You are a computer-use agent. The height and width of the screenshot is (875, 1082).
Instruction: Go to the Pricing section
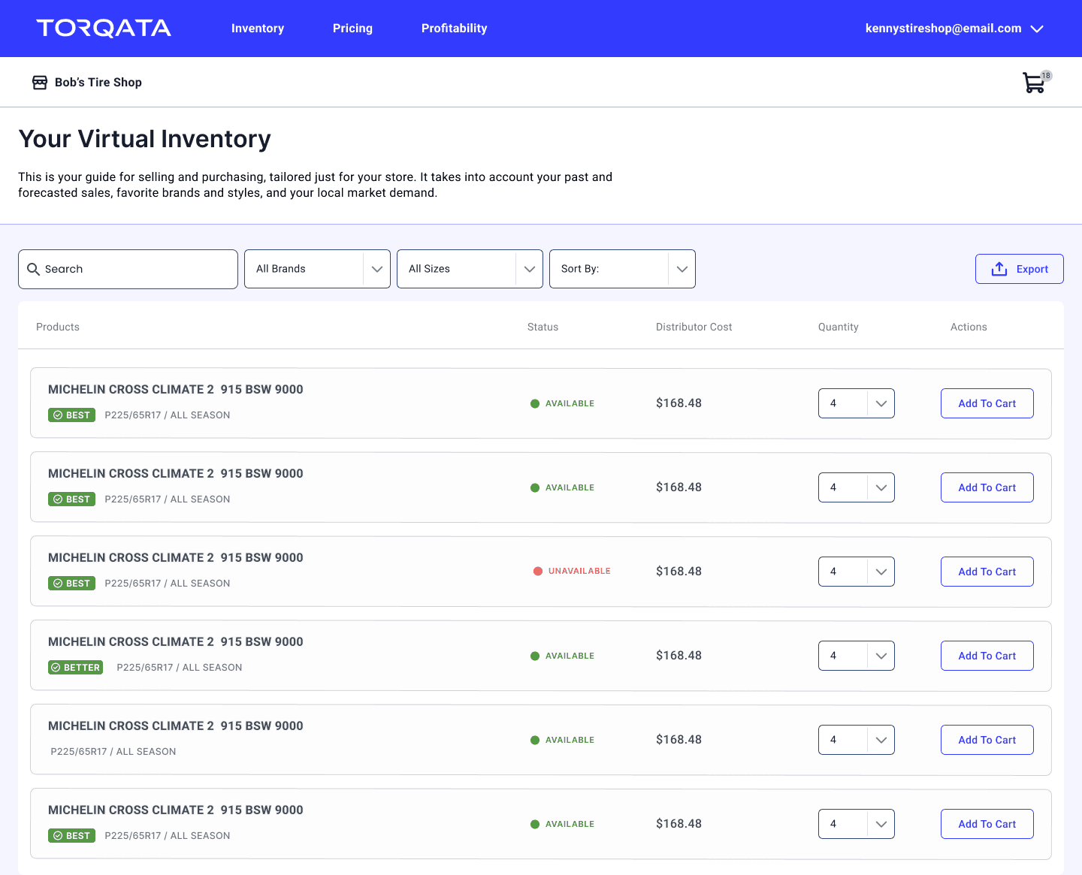coord(352,29)
